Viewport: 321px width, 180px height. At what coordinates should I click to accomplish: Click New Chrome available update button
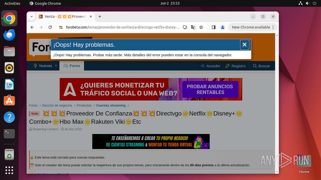(253, 27)
